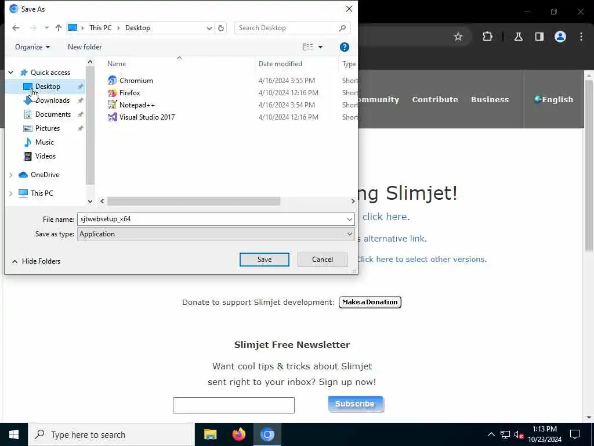Expand the address bar path dropdown
Viewport: 594px width, 446px height.
pos(209,28)
